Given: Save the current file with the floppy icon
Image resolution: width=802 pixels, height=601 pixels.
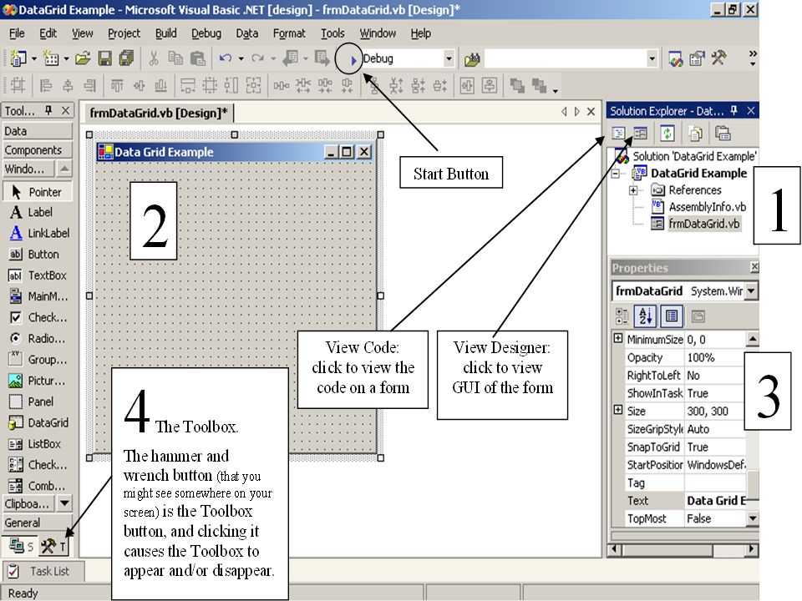Looking at the screenshot, I should [105, 58].
